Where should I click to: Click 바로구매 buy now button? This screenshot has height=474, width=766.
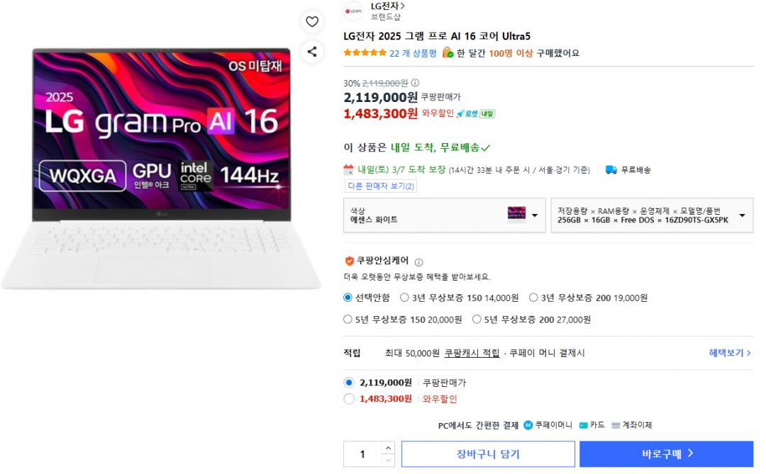pyautogui.click(x=666, y=454)
